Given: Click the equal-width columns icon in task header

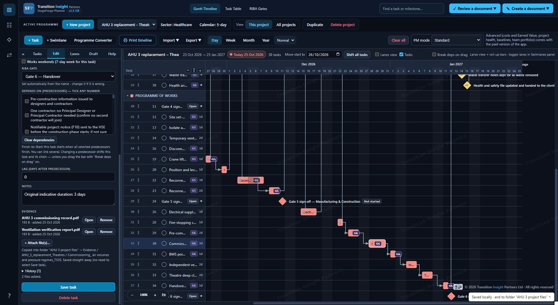Looking at the screenshot, I should pos(188,70).
